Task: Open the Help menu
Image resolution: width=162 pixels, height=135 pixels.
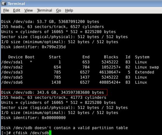Action: (69, 10)
